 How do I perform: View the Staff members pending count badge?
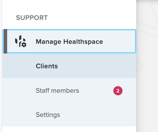pos(118,91)
